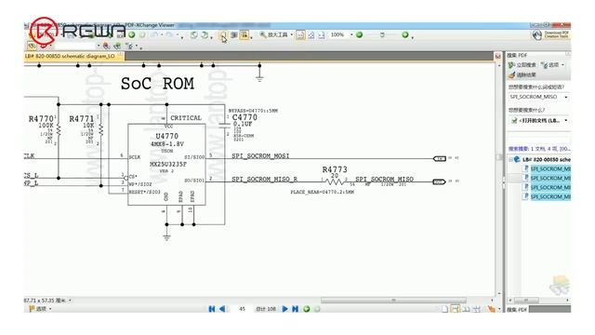Click the SoC ROM heading

pos(157,84)
